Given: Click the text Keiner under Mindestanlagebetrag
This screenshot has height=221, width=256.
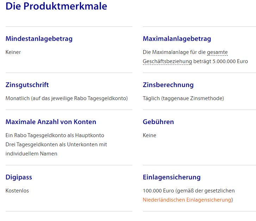Looking at the screenshot, I should coord(13,52).
